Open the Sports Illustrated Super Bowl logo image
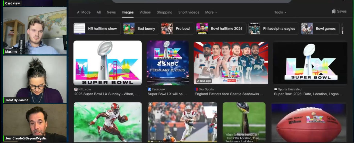This screenshot has width=354, height=143. pyautogui.click(x=310, y=63)
